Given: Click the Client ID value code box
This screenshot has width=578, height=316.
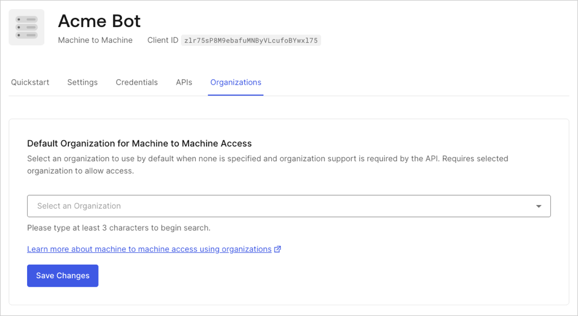Looking at the screenshot, I should point(251,41).
